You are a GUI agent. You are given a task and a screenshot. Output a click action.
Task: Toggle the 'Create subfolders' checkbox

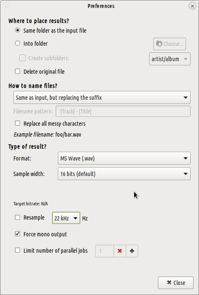23,58
